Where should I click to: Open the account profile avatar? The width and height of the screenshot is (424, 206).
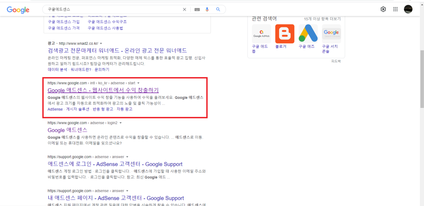pos(408,9)
